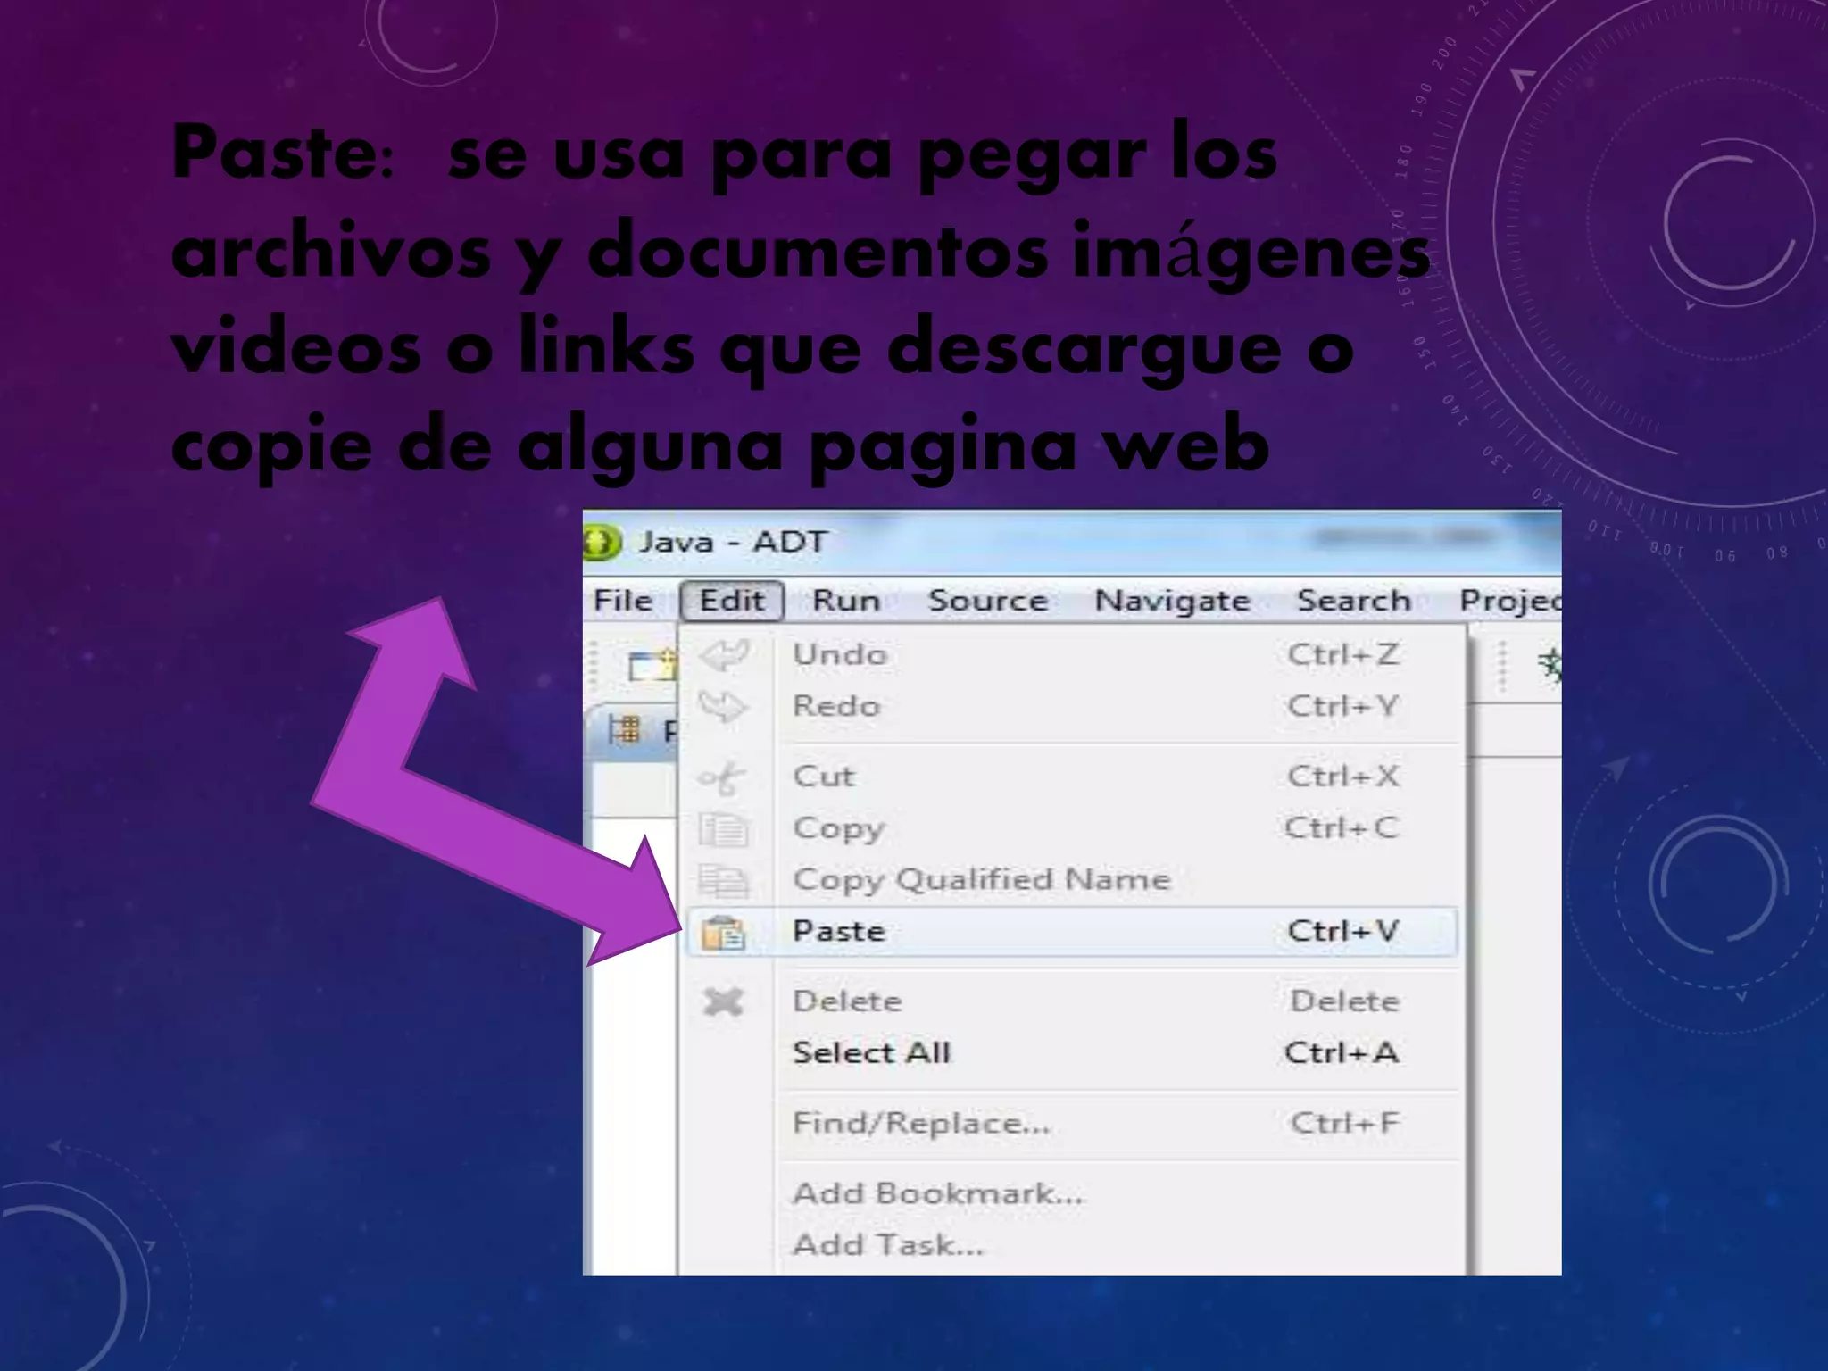The image size is (1828, 1371).
Task: Click Copy in the Edit menu
Action: [1072, 827]
